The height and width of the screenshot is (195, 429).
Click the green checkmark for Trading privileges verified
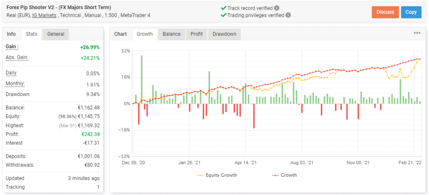click(x=224, y=15)
